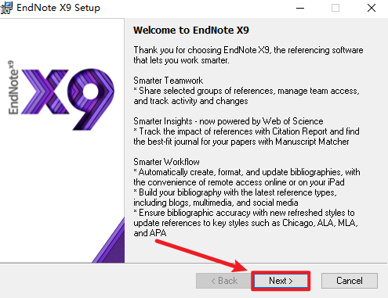
Task: Open the installer icon menu in title bar
Action: point(6,8)
